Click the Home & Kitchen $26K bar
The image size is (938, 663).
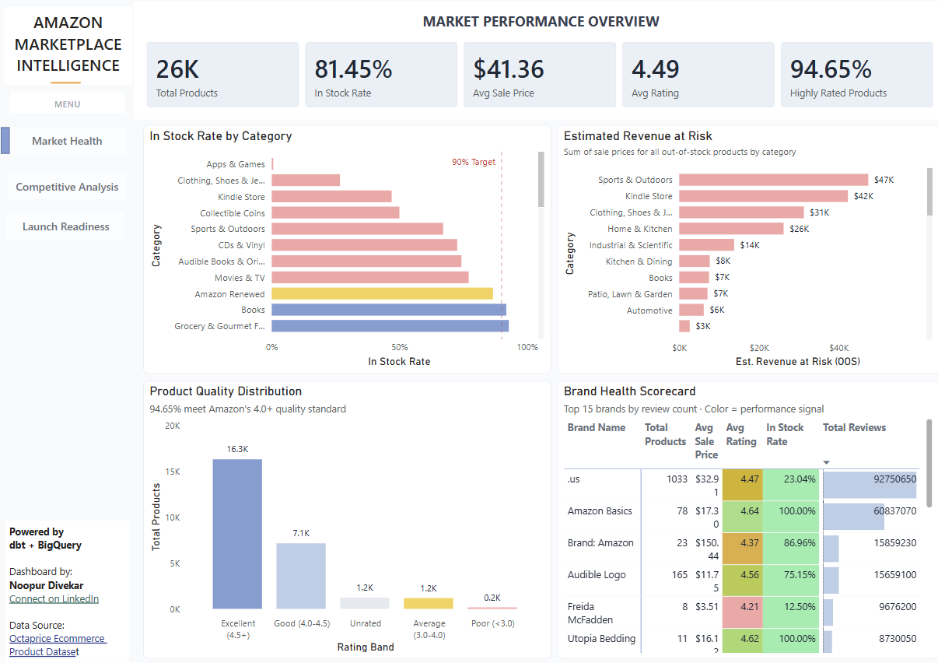(731, 229)
